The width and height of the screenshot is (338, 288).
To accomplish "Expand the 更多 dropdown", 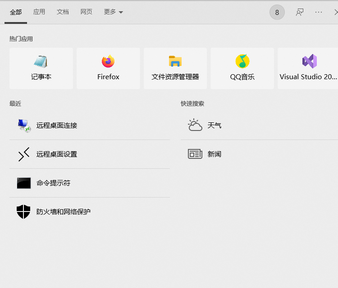I will coord(114,12).
